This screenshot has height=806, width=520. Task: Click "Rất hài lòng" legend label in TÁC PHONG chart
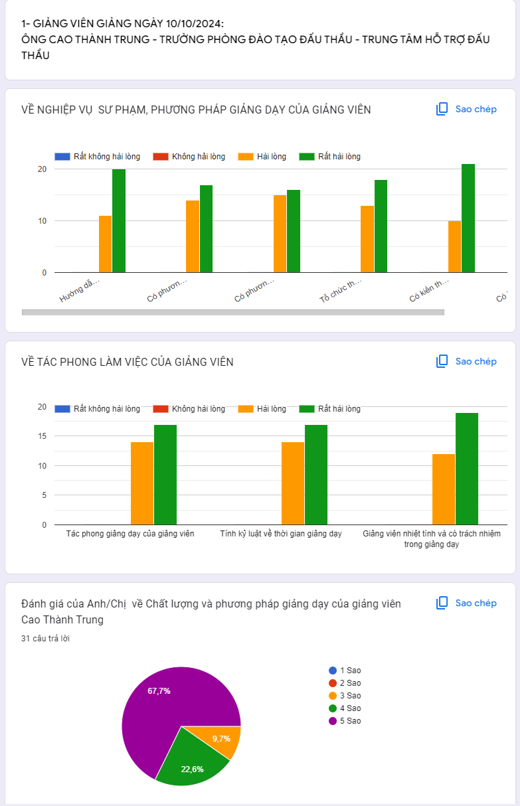pos(339,409)
